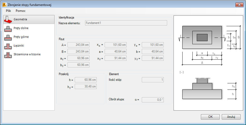Click the a field 40,64 cm
Image resolution: width=246 pixels, height=125 pixels.
pyautogui.click(x=116, y=51)
